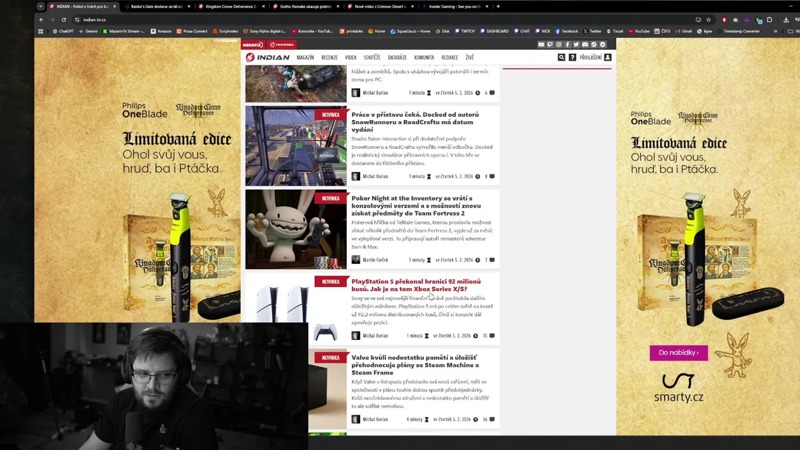This screenshot has width=800, height=450.
Task: Open comments icon of the Docked article
Action: pos(492,176)
